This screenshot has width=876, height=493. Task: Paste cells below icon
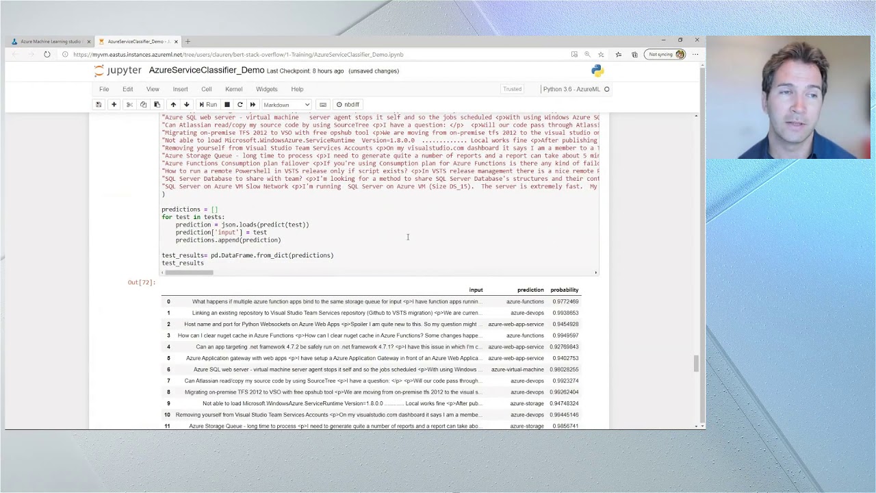click(x=157, y=105)
